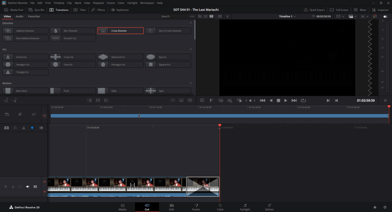Click the blue marker icon

point(32,128)
